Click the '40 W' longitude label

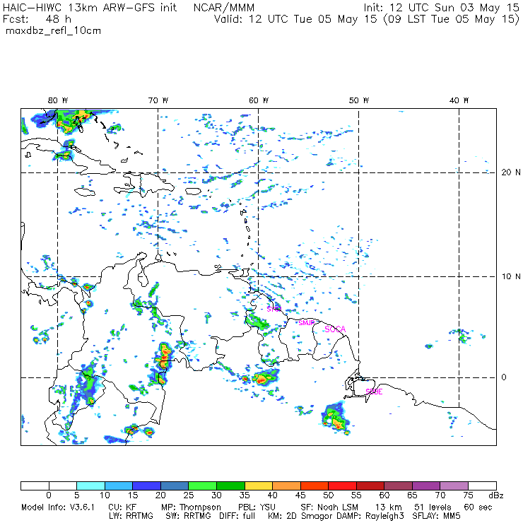tap(459, 100)
